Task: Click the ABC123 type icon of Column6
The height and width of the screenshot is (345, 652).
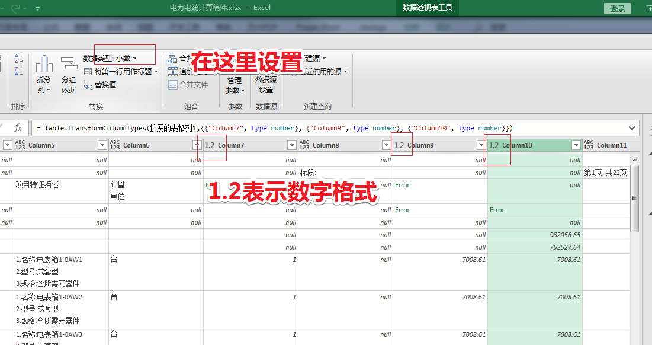Action: coord(115,145)
